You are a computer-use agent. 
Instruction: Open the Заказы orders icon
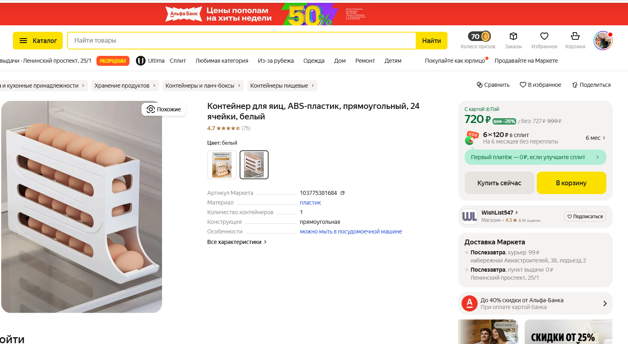tap(513, 37)
